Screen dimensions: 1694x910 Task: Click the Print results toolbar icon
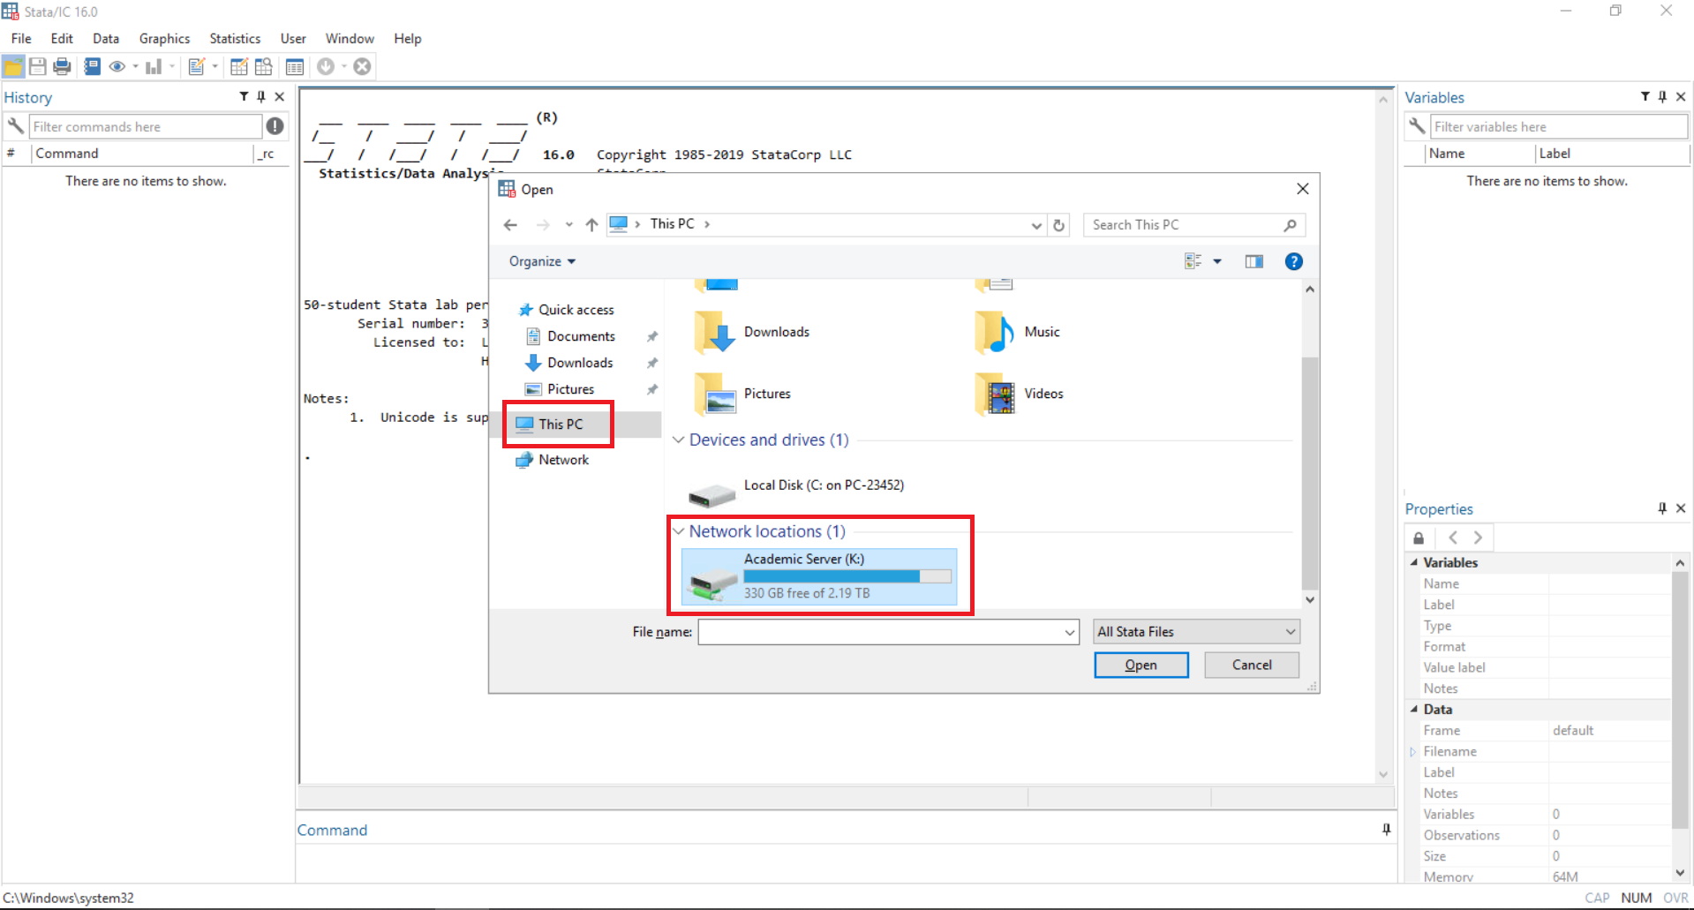pos(62,66)
